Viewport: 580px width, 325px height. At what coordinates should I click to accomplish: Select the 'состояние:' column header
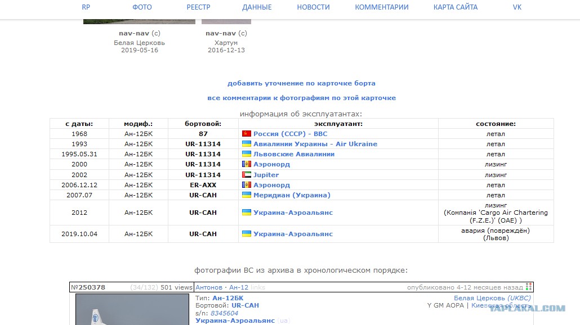point(496,124)
